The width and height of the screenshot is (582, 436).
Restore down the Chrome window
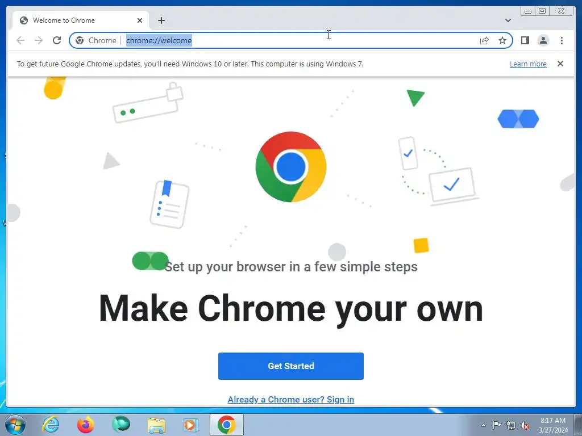(542, 11)
